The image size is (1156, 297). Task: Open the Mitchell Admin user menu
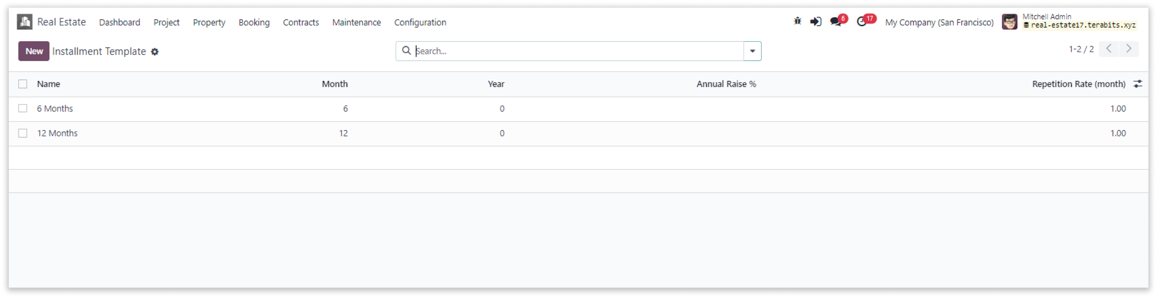pyautogui.click(x=1070, y=22)
